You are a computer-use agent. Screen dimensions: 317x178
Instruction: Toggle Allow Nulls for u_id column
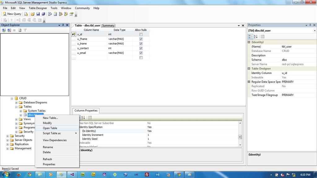[x=141, y=34]
